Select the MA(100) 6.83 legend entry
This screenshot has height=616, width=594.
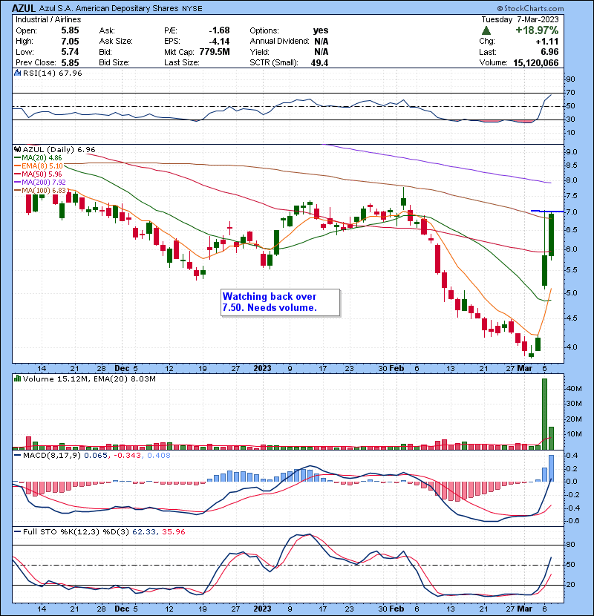point(42,191)
